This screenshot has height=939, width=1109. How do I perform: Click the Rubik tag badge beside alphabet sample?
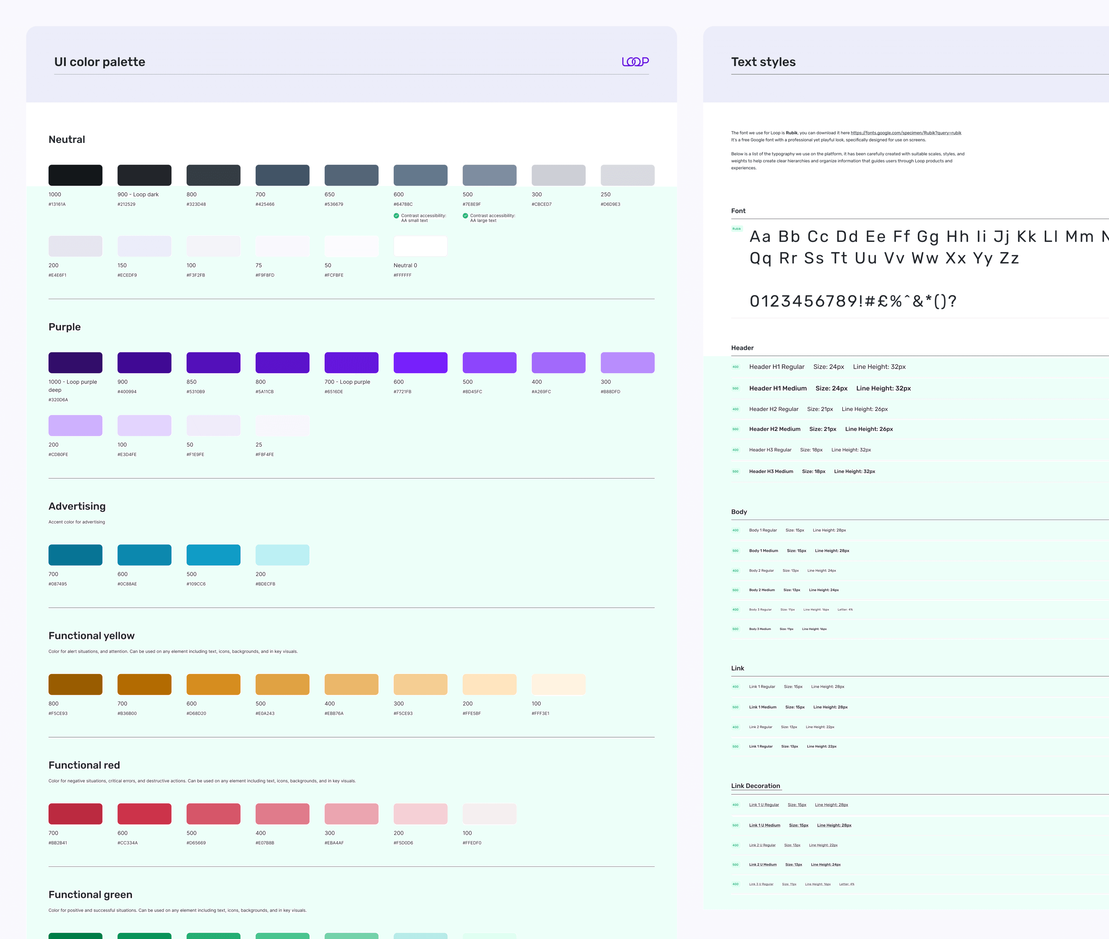(736, 229)
